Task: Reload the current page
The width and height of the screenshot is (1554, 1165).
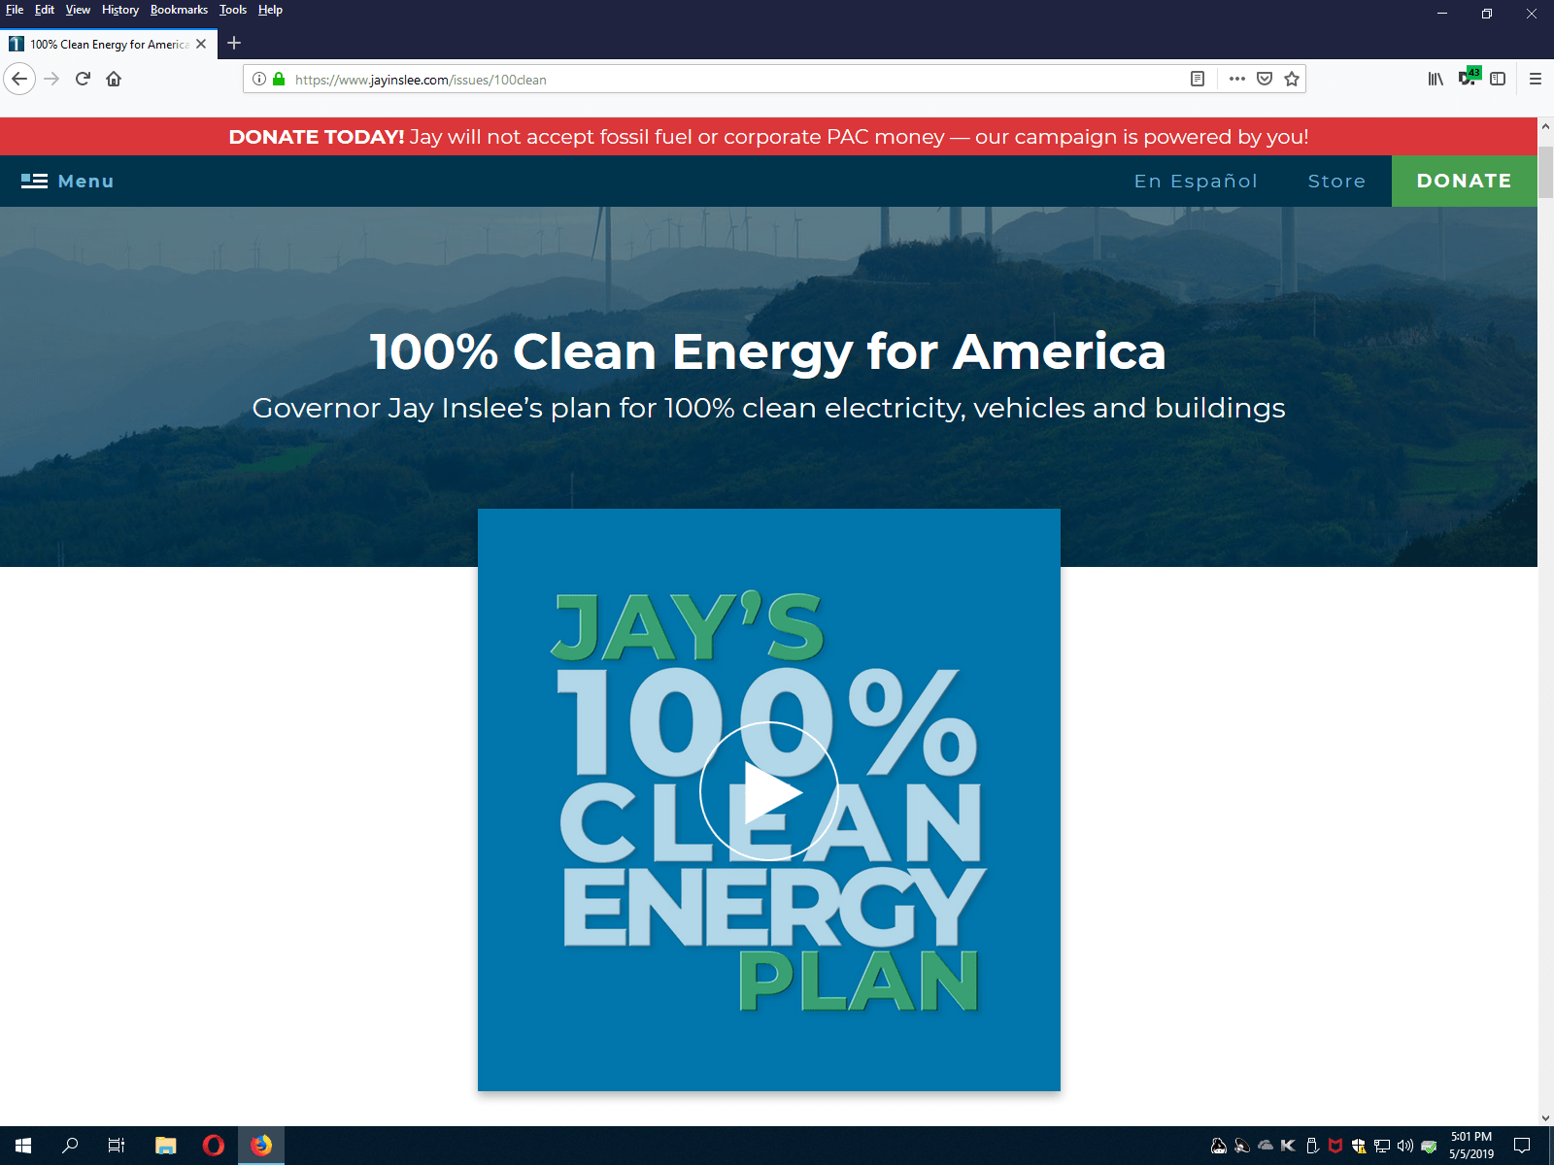Action: click(x=83, y=79)
